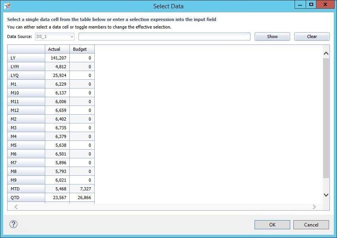Select the Budget column header
Viewport: 337px width, 238px height.
pyautogui.click(x=82, y=49)
